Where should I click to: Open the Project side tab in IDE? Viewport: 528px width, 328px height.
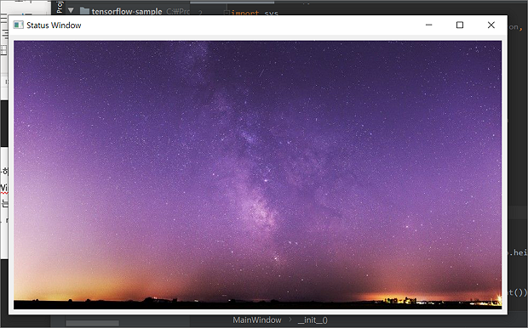60,7
